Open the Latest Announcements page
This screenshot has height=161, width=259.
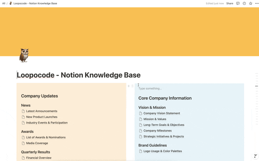click(x=42, y=111)
